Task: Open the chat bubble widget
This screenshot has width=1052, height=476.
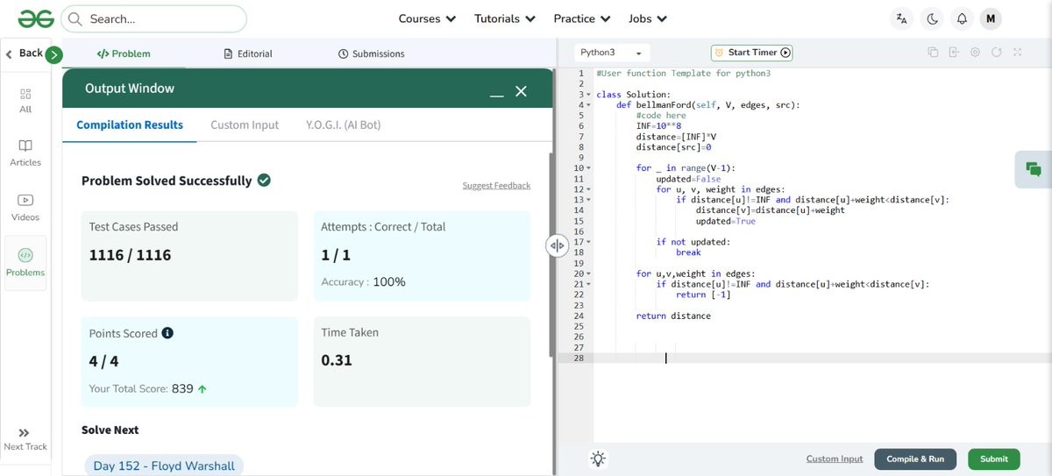Action: pos(1034,169)
